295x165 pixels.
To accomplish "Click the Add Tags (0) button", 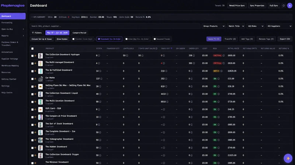I will (x=247, y=39).
